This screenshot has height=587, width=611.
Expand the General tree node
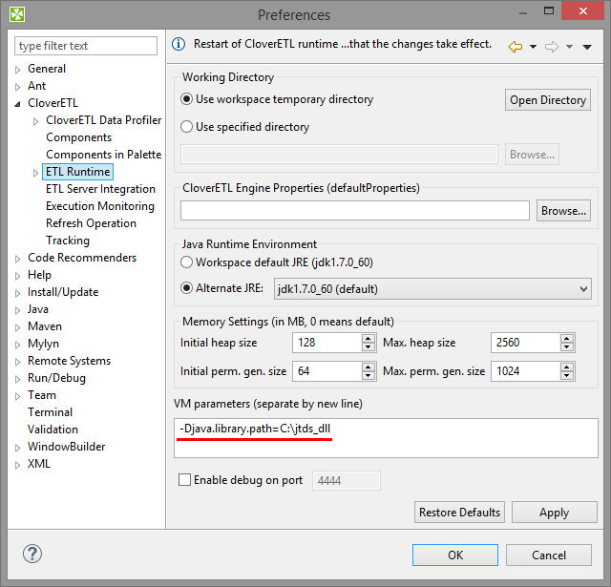click(17, 70)
